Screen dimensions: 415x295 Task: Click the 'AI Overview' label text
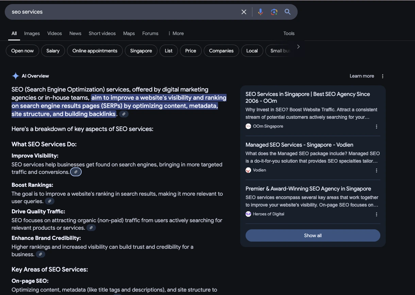35,76
